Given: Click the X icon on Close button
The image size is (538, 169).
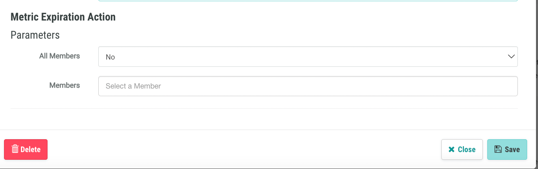Looking at the screenshot, I should tap(451, 150).
